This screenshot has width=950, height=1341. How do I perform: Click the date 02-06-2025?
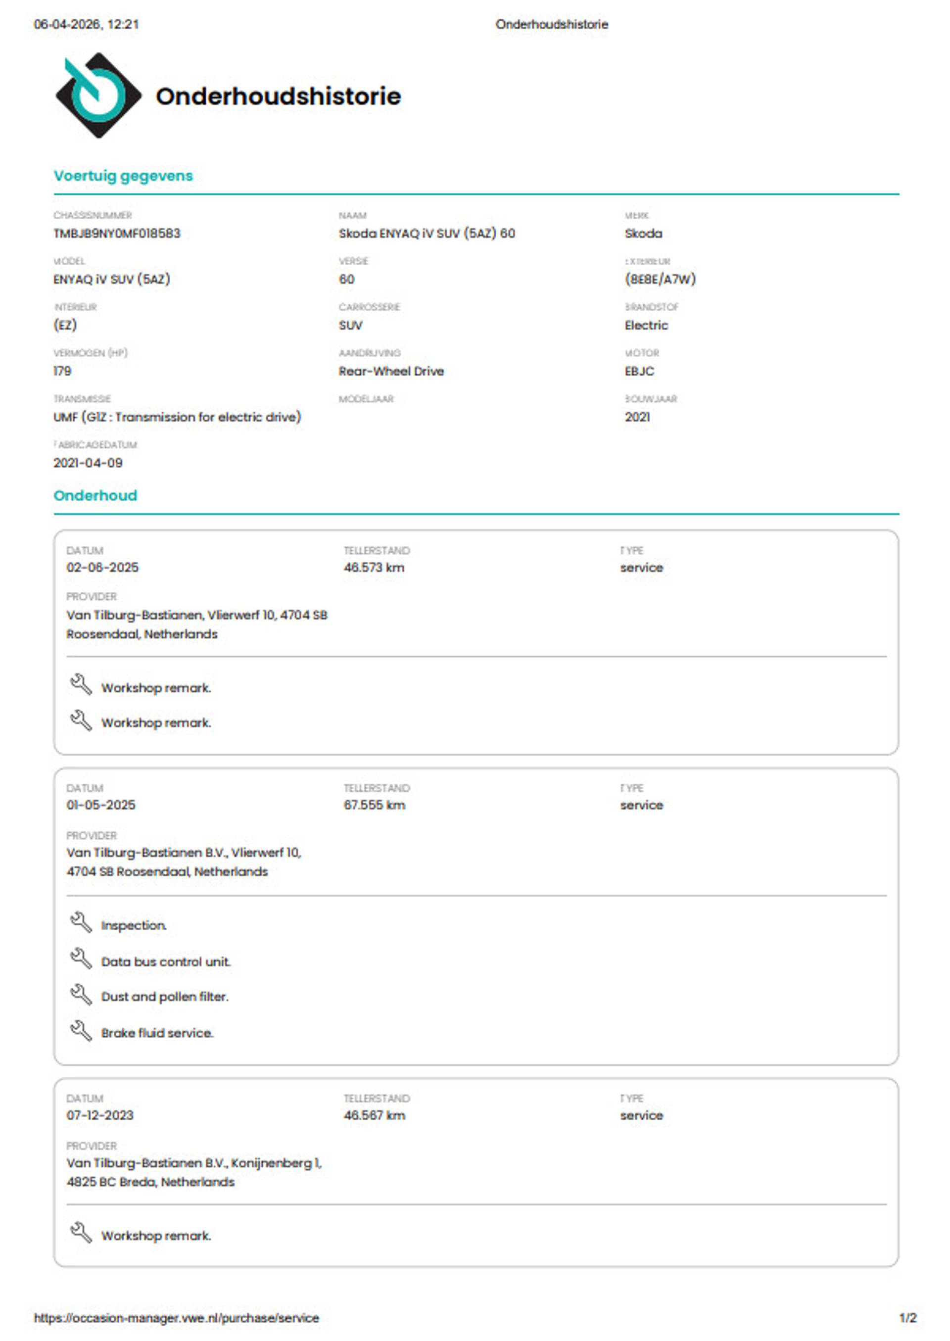pos(102,567)
